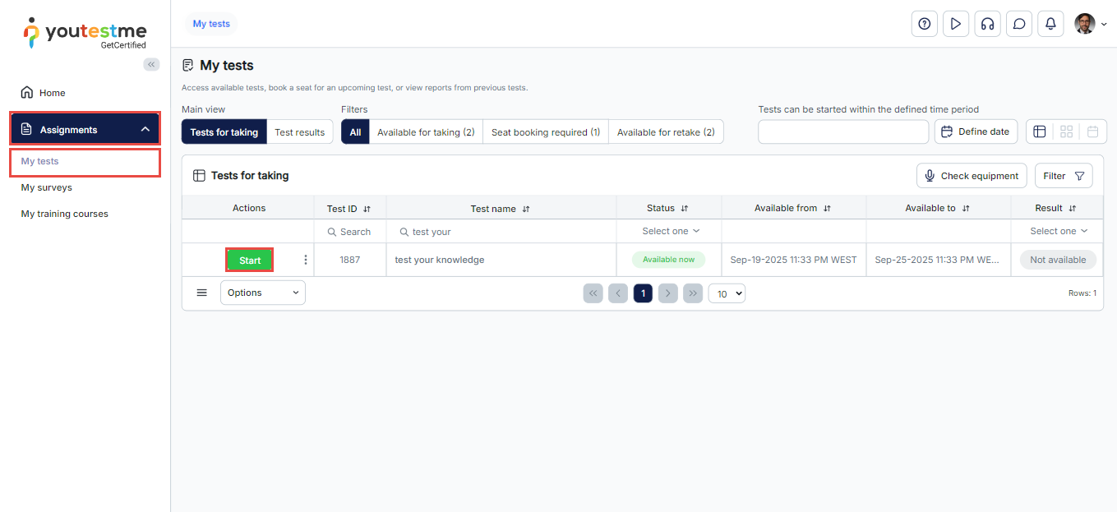Open the Options dropdown below the table
This screenshot has width=1117, height=512.
coord(262,293)
